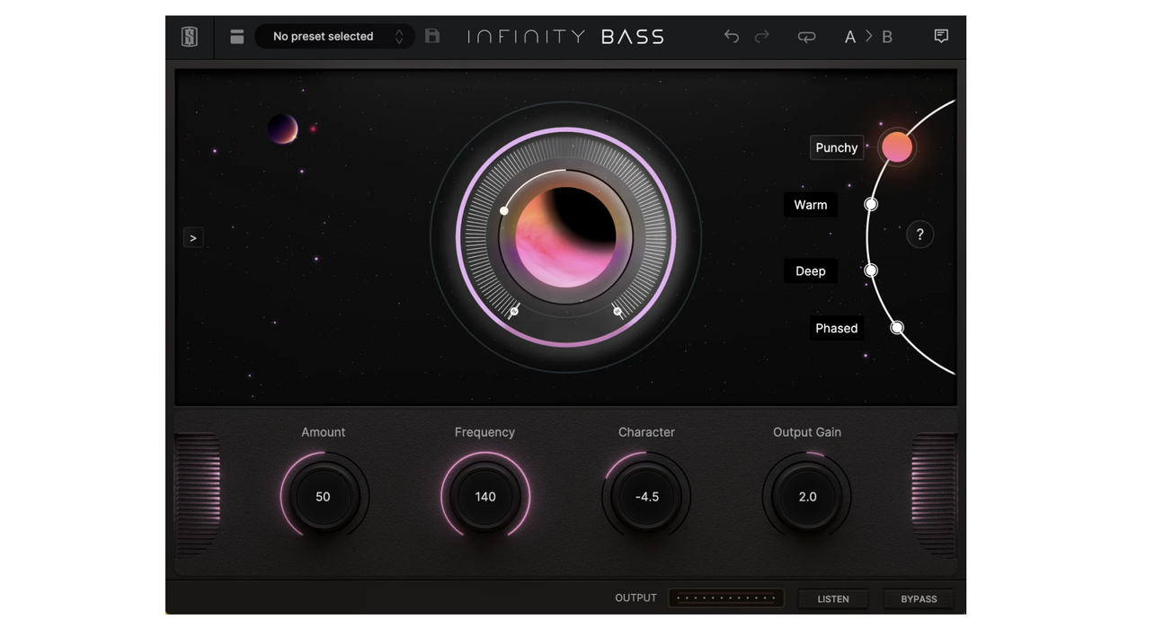This screenshot has width=1173, height=629.
Task: Open the 'No preset selected' dropdown
Action: click(324, 37)
